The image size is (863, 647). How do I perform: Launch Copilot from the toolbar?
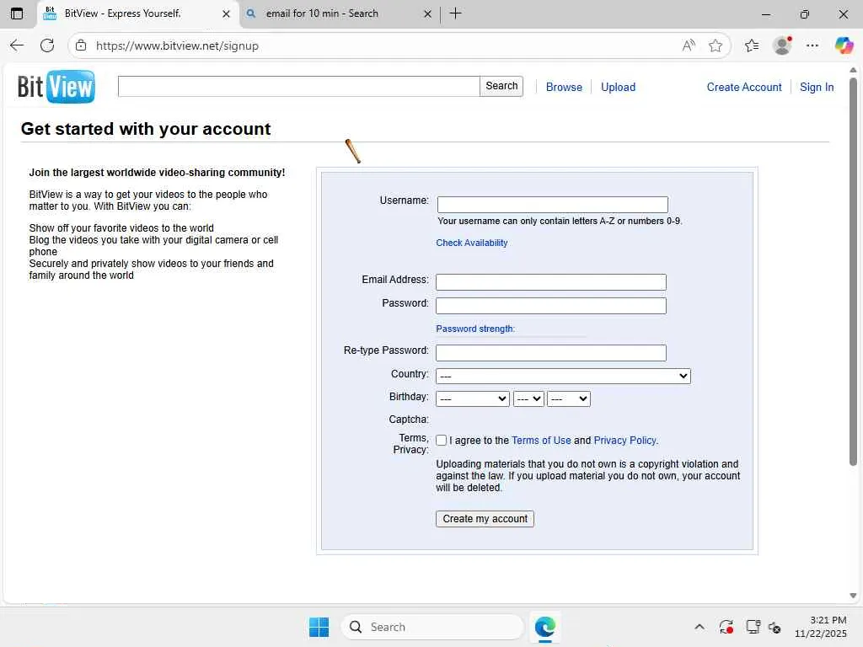(844, 45)
